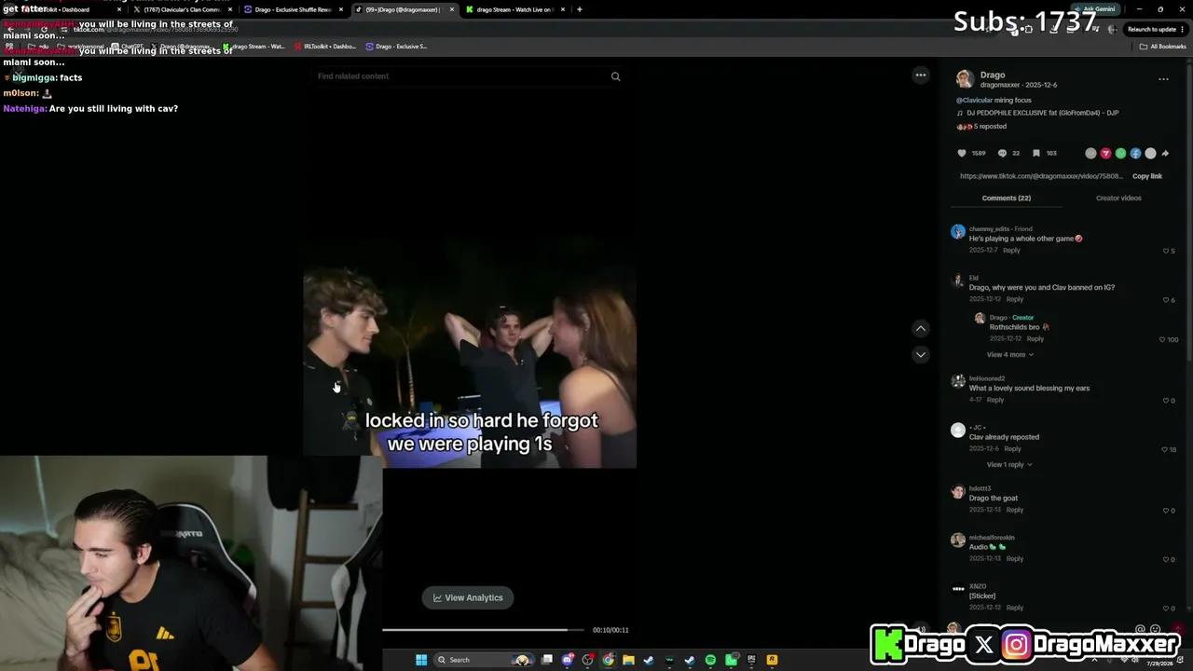Like ImHonored2's comment heart

click(1166, 401)
